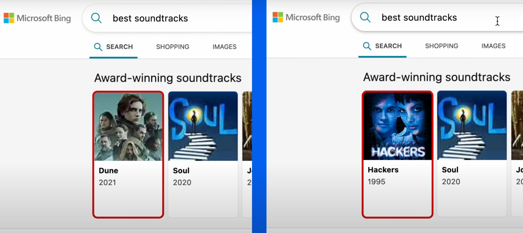Viewport: 523px width, 233px height.
Task: Open the Soul poster in right window
Action: [x=472, y=125]
